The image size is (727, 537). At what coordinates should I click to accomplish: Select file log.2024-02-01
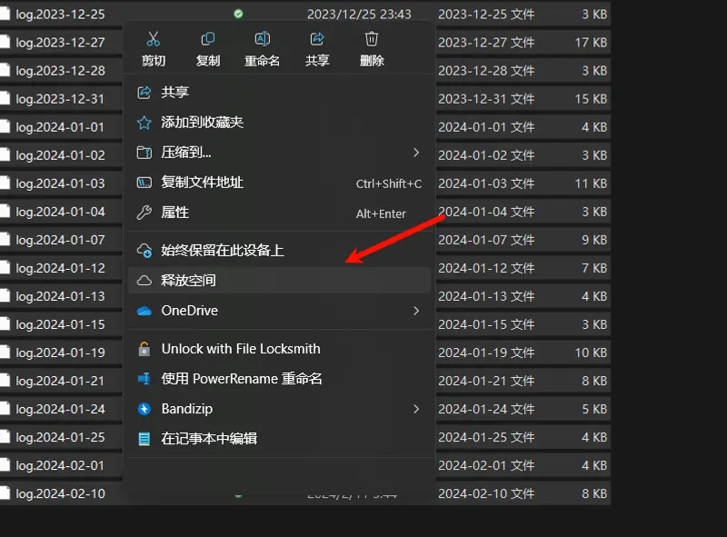[x=60, y=465]
